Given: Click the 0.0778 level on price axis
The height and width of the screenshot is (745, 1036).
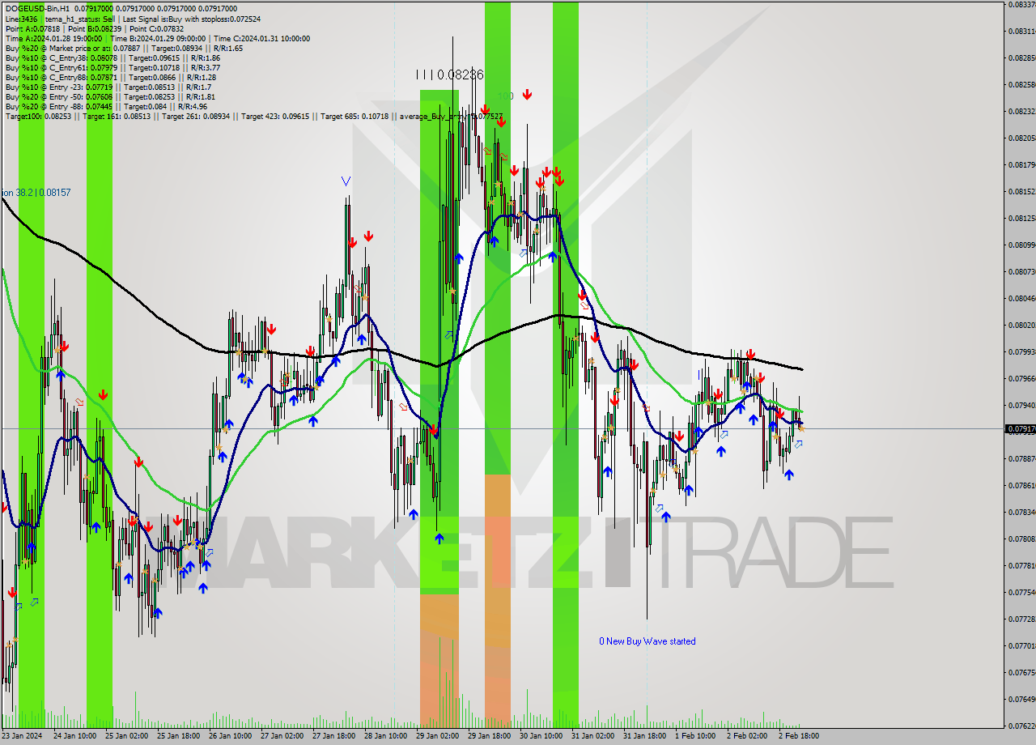Looking at the screenshot, I should (1021, 565).
